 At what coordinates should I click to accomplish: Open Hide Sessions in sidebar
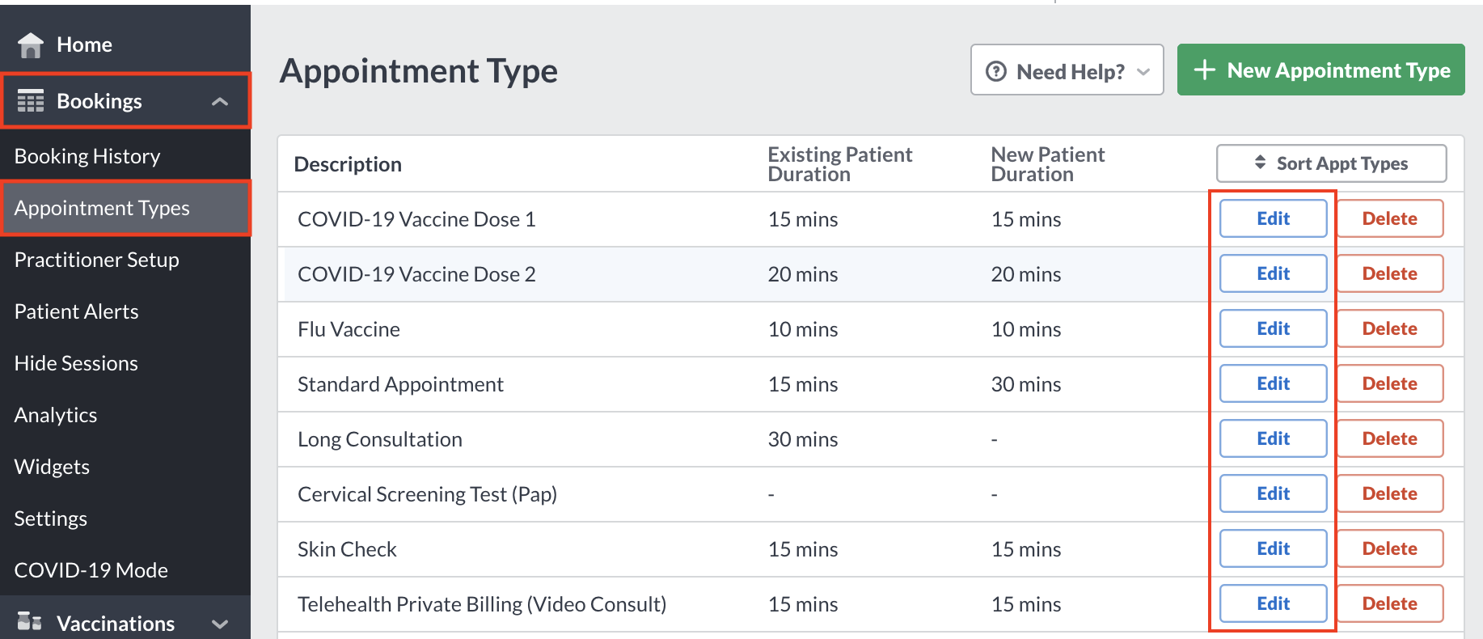pyautogui.click(x=76, y=363)
